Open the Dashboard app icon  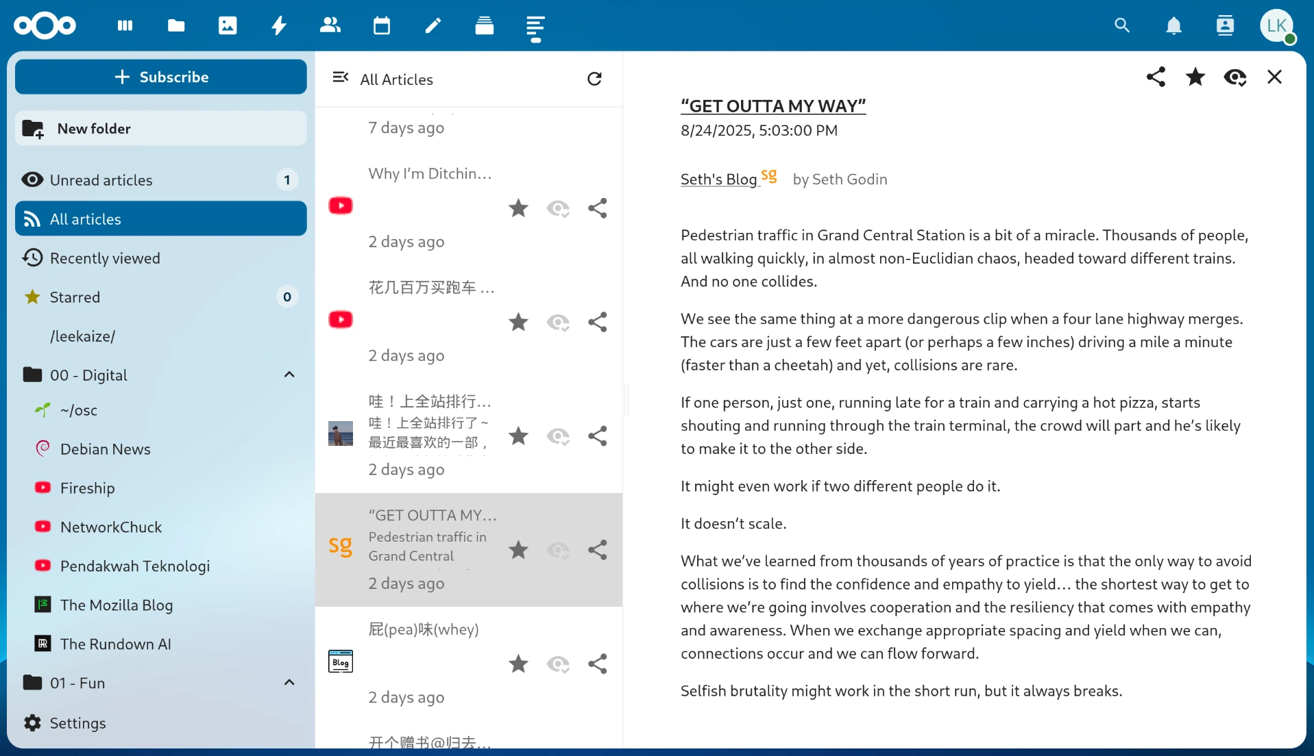[x=125, y=26]
